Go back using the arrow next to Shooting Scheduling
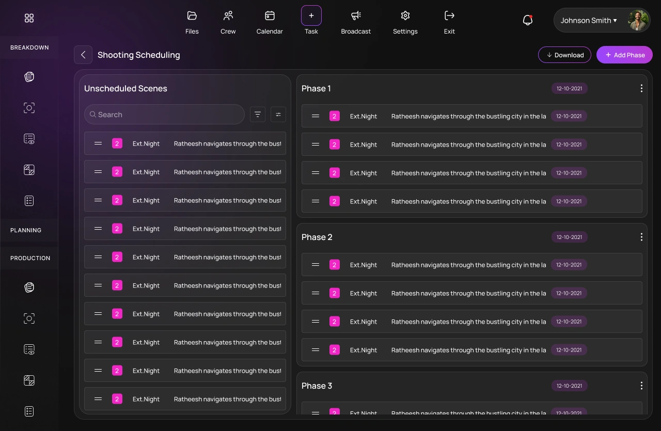This screenshot has height=431, width=661. tap(83, 55)
